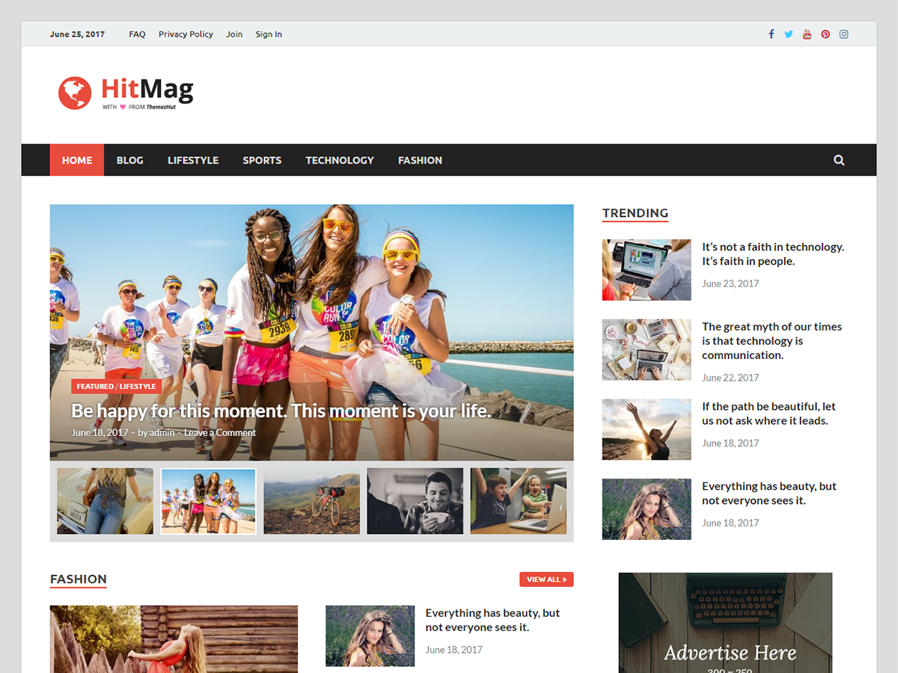Screen dimensions: 898x673
Task: Select the mountain bike slider thumbnail
Action: pyautogui.click(x=311, y=501)
